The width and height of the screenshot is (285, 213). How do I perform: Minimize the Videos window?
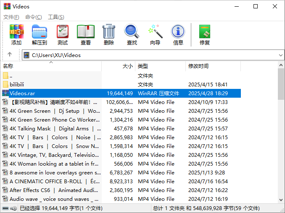[x=237, y=6]
